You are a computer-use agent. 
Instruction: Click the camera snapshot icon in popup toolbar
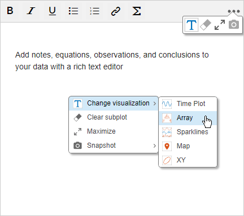(234, 25)
